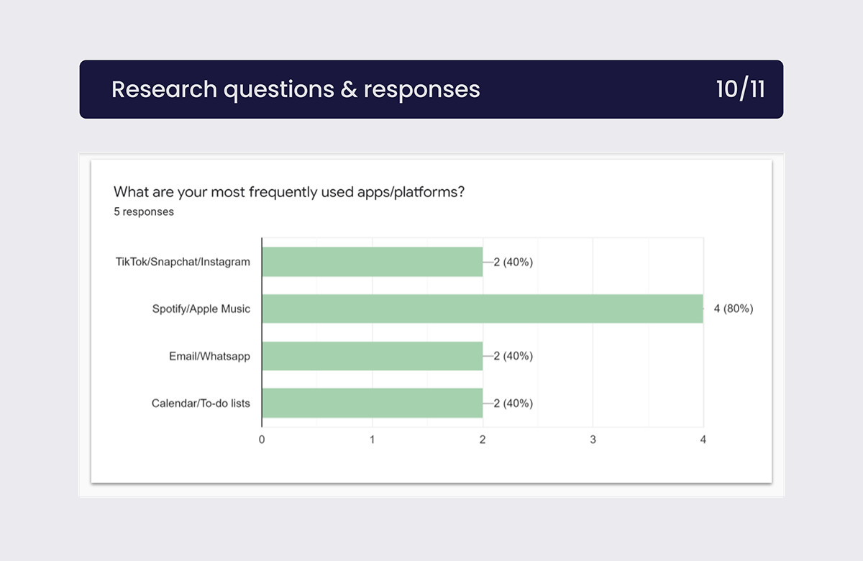Select the Spotify/Apple Music bar

click(483, 309)
